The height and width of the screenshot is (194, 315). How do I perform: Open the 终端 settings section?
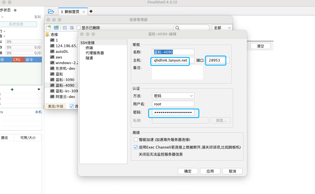tap(89, 48)
